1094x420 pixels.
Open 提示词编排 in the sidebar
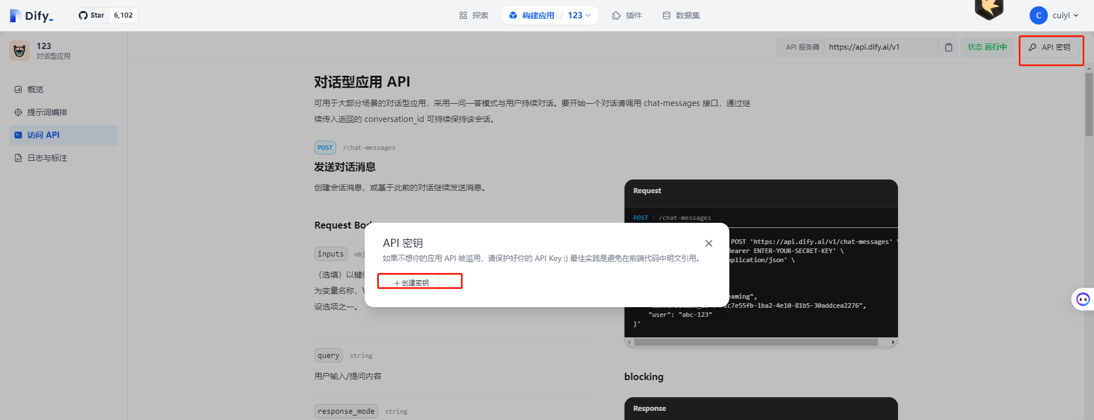pos(63,112)
